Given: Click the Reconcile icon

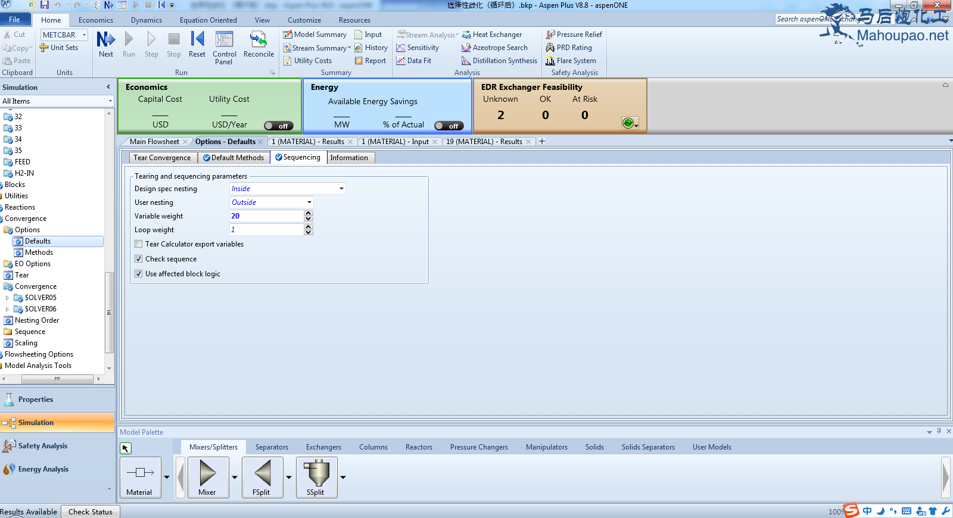Looking at the screenshot, I should click(x=259, y=45).
